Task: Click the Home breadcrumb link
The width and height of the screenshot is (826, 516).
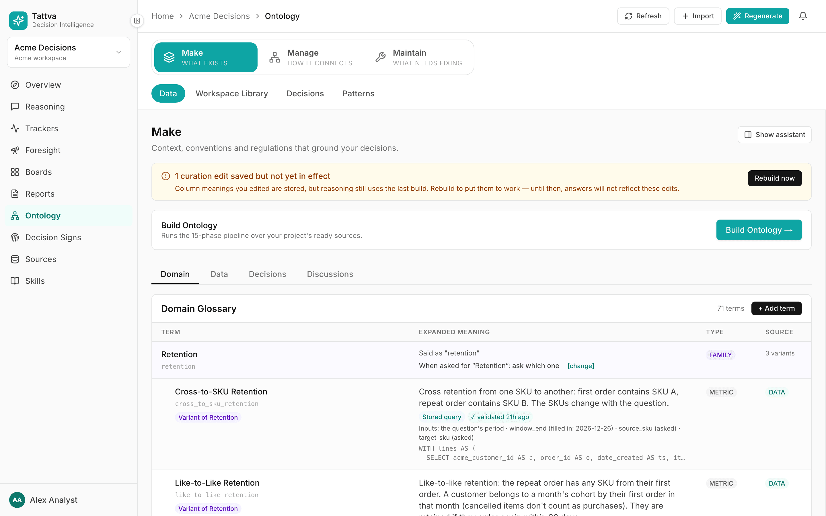Action: click(162, 16)
